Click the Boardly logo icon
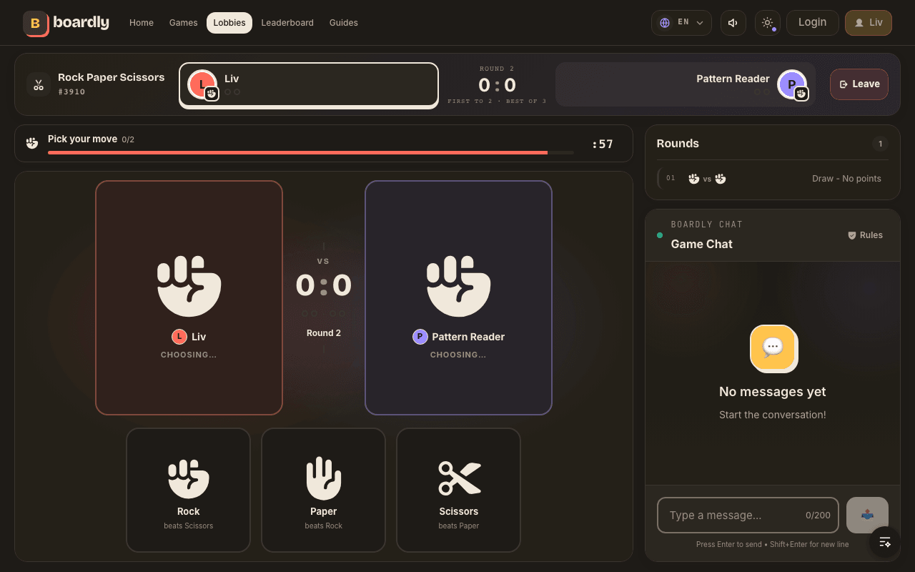 (x=35, y=23)
